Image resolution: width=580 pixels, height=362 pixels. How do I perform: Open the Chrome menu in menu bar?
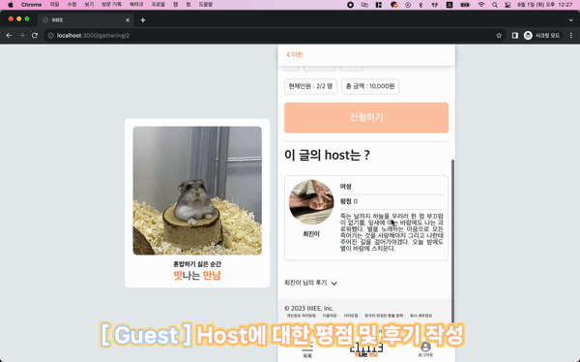tap(32, 5)
